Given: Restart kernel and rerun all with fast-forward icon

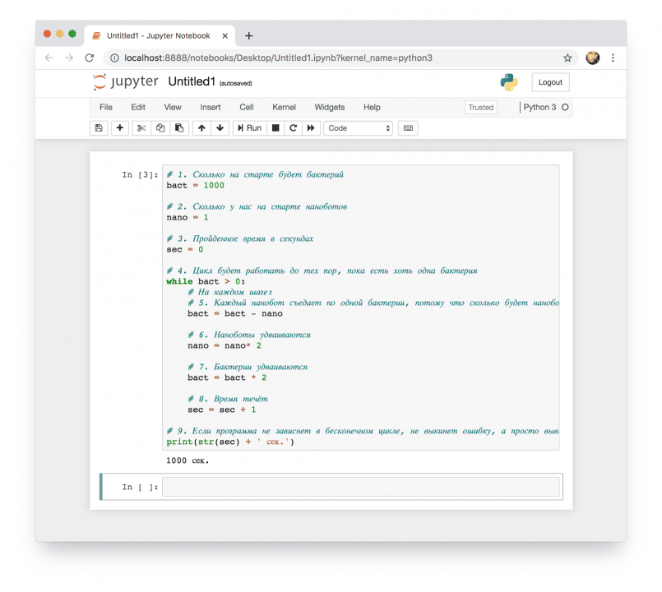Looking at the screenshot, I should pos(311,128).
